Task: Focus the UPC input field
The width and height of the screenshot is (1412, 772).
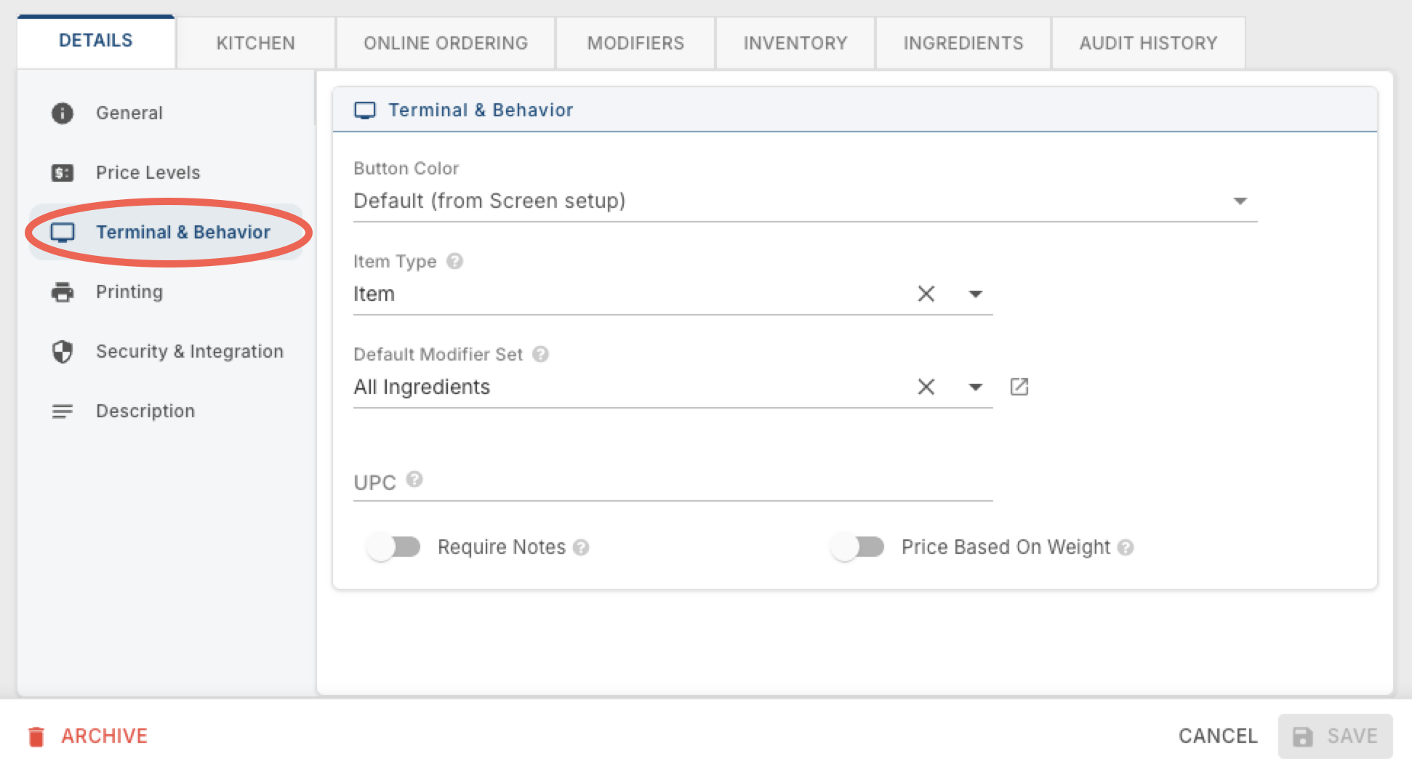Action: pyautogui.click(x=673, y=481)
